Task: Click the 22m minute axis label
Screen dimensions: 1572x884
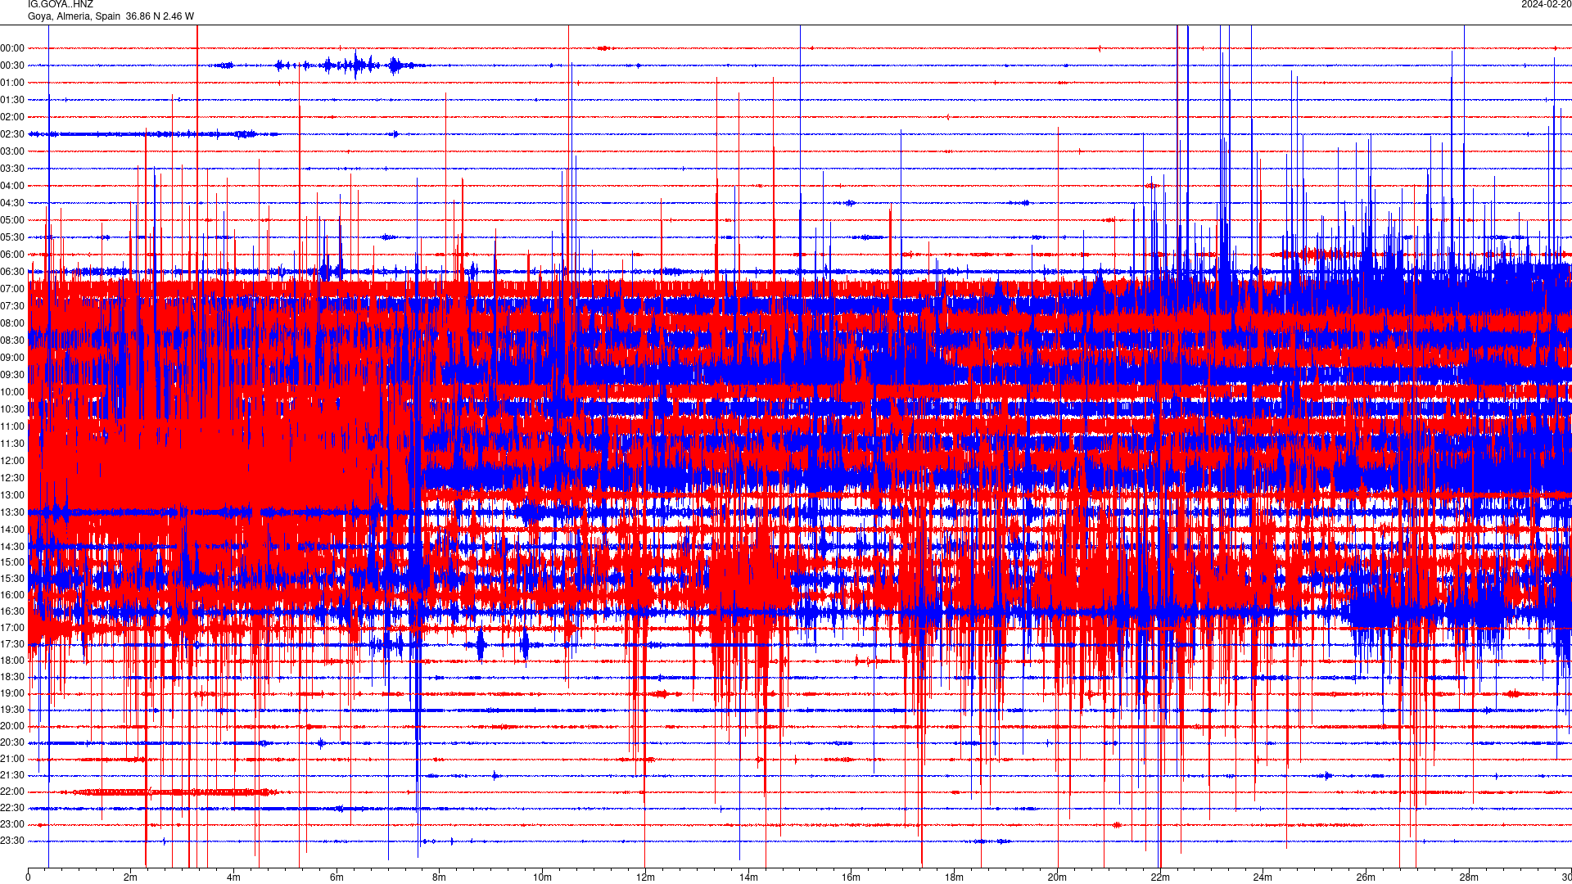Action: coord(1160,877)
